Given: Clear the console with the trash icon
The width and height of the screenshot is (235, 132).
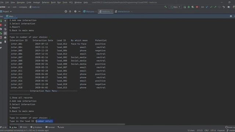Looking at the screenshot, I should 5,41.
